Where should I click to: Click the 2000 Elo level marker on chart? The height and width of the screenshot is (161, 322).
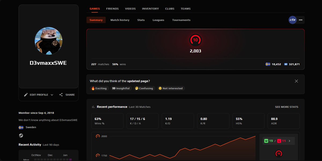point(98,136)
